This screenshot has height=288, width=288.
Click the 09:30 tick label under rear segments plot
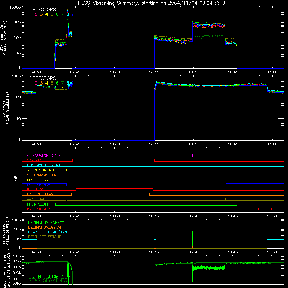pos(36,144)
